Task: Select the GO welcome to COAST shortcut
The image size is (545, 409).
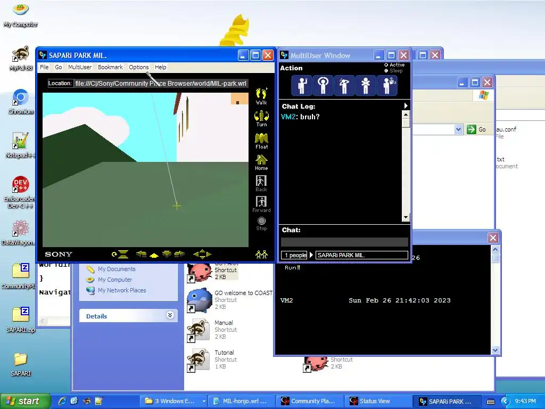Action: [x=230, y=299]
